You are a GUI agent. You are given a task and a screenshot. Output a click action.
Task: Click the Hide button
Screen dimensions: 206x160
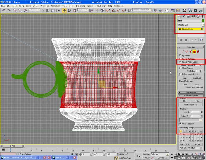184,78
